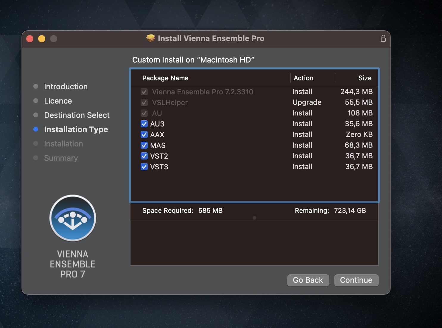Select the VST2 package name
This screenshot has height=328, width=442.
159,156
